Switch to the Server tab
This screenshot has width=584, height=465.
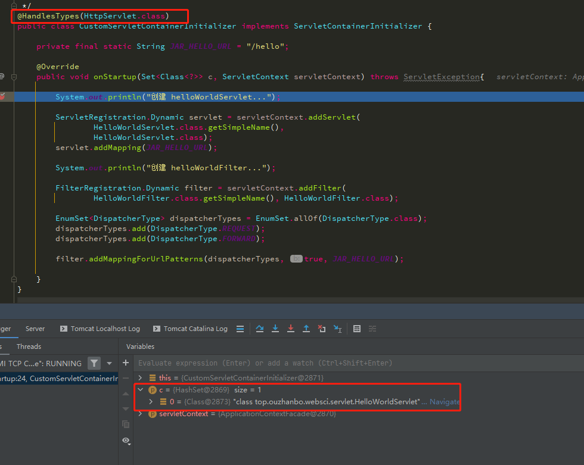35,329
